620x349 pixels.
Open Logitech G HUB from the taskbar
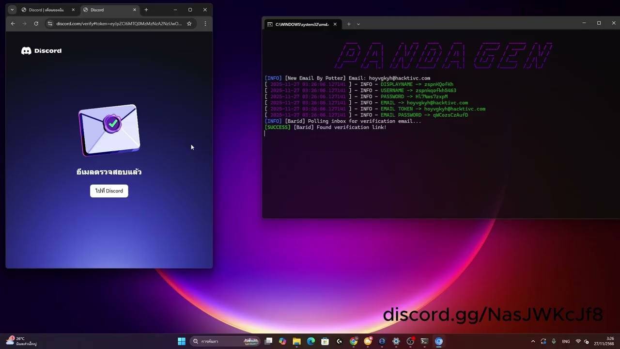[339, 341]
